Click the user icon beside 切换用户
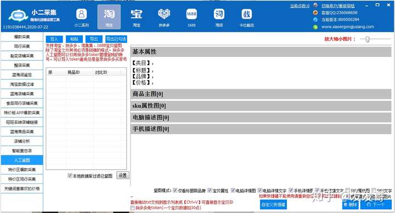This screenshot has width=395, height=213. click(315, 5)
